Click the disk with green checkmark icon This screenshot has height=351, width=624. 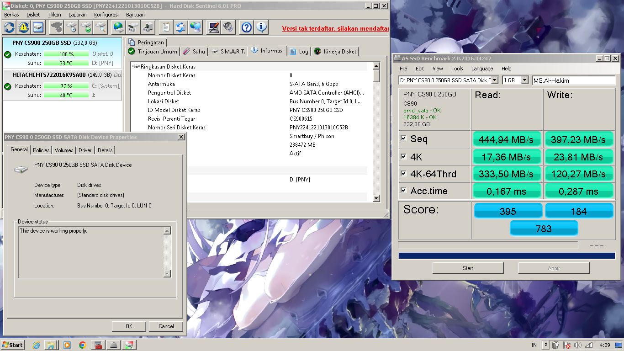pos(86,27)
